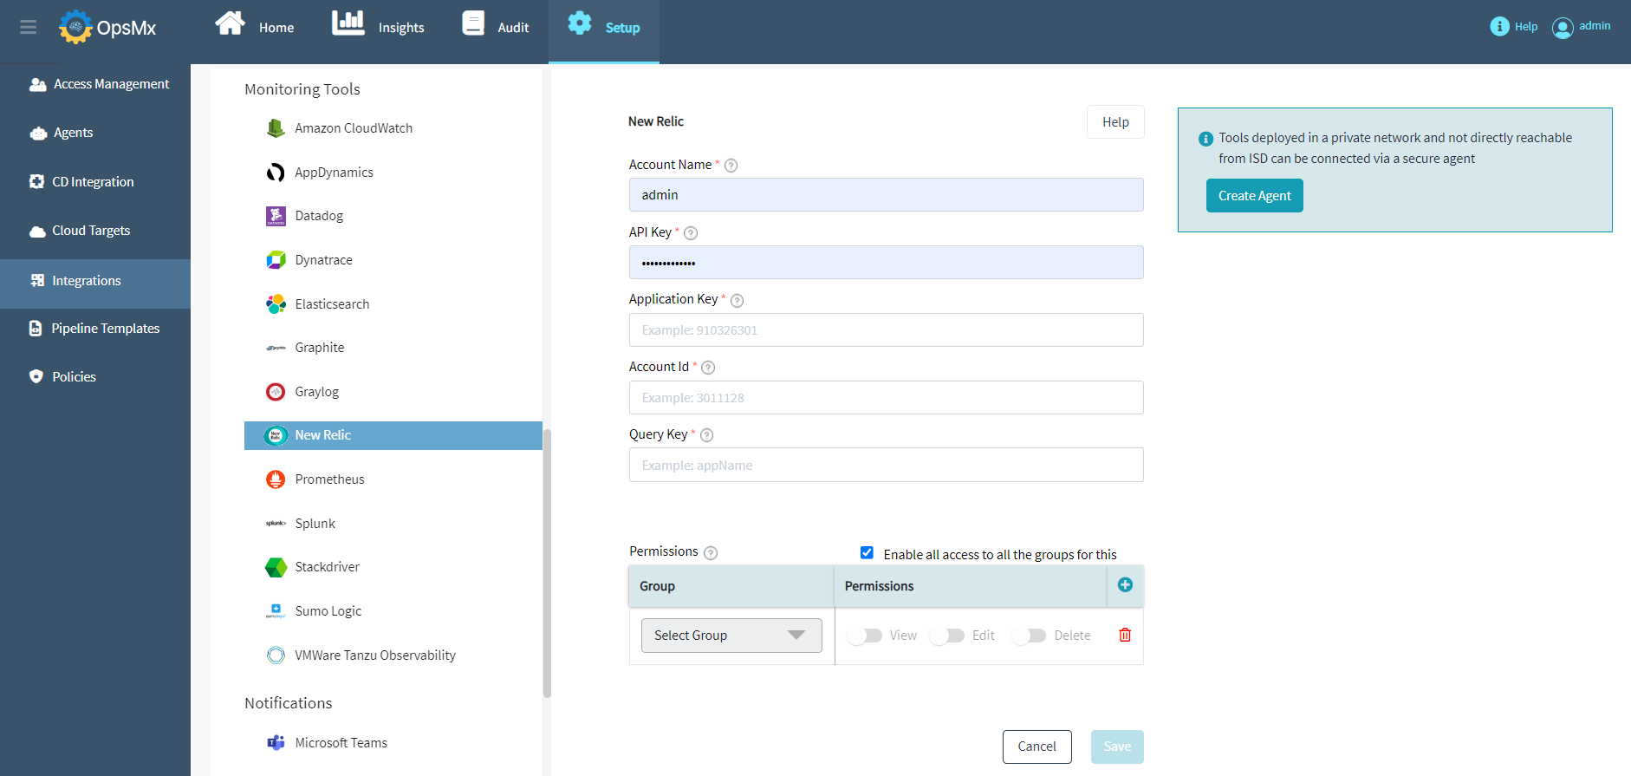Open the Insights tab

click(379, 28)
